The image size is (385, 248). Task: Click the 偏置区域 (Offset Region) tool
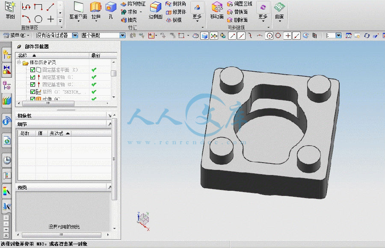240,4
